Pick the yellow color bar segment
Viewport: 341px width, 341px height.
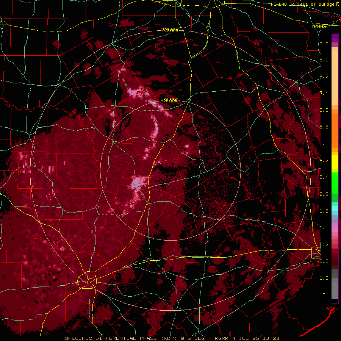335,162
